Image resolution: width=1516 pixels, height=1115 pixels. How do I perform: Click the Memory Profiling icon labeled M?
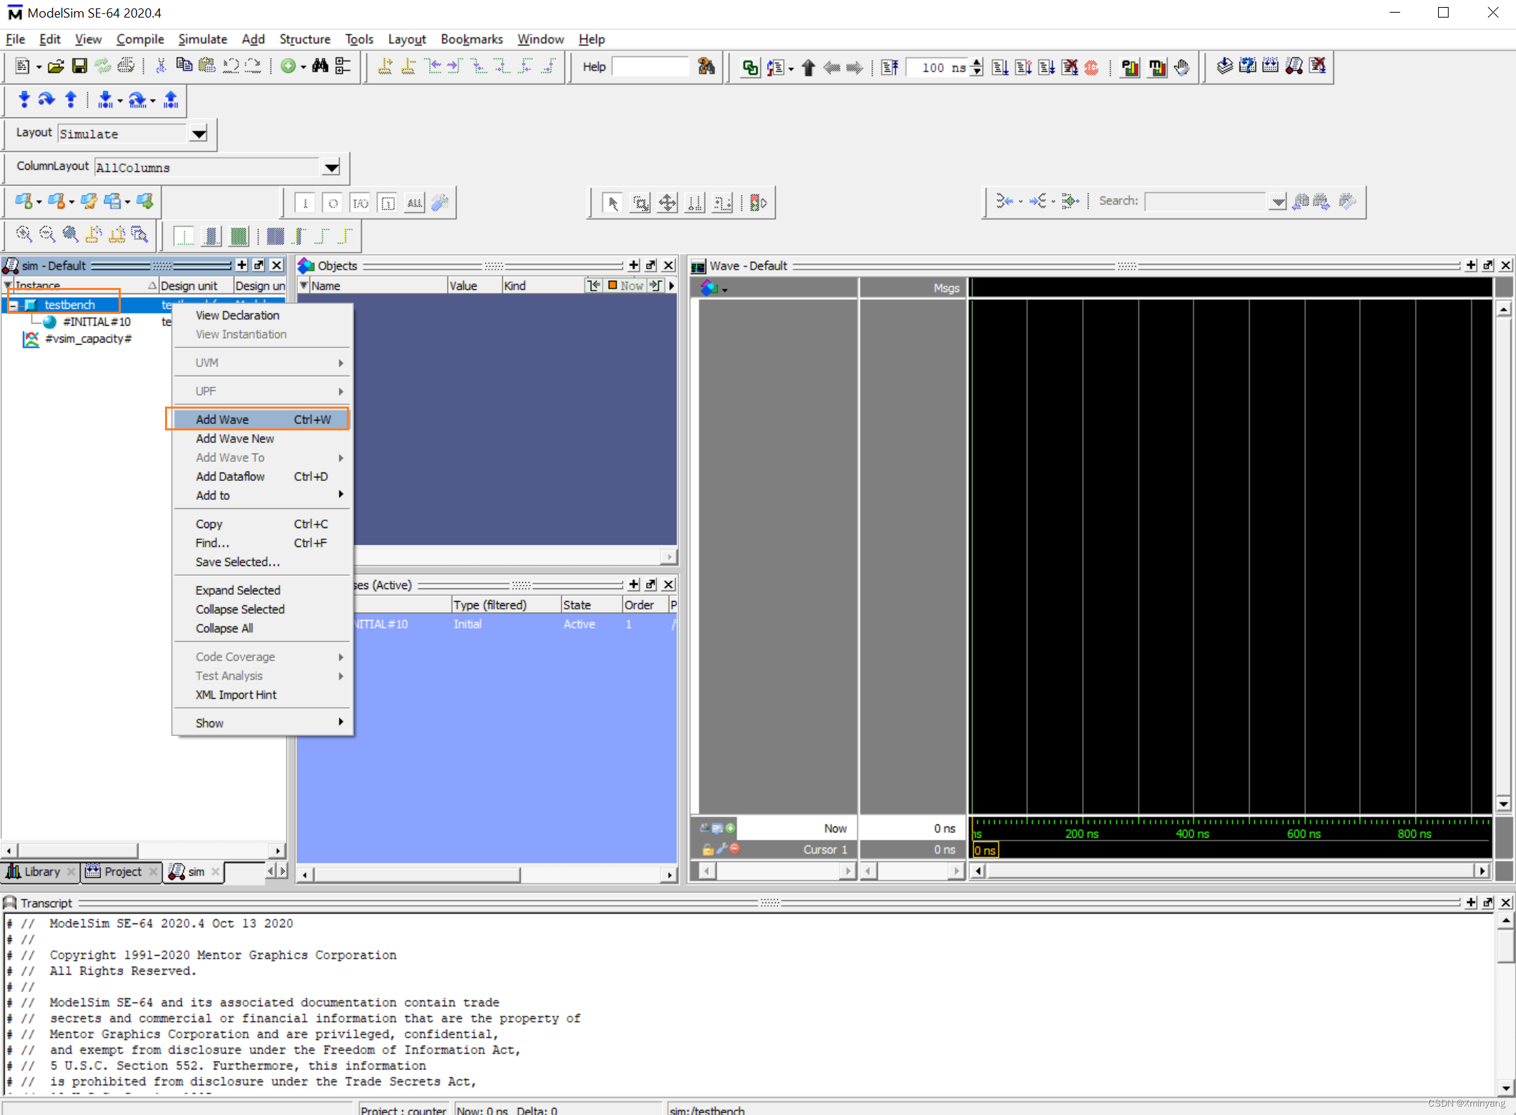[x=1156, y=67]
